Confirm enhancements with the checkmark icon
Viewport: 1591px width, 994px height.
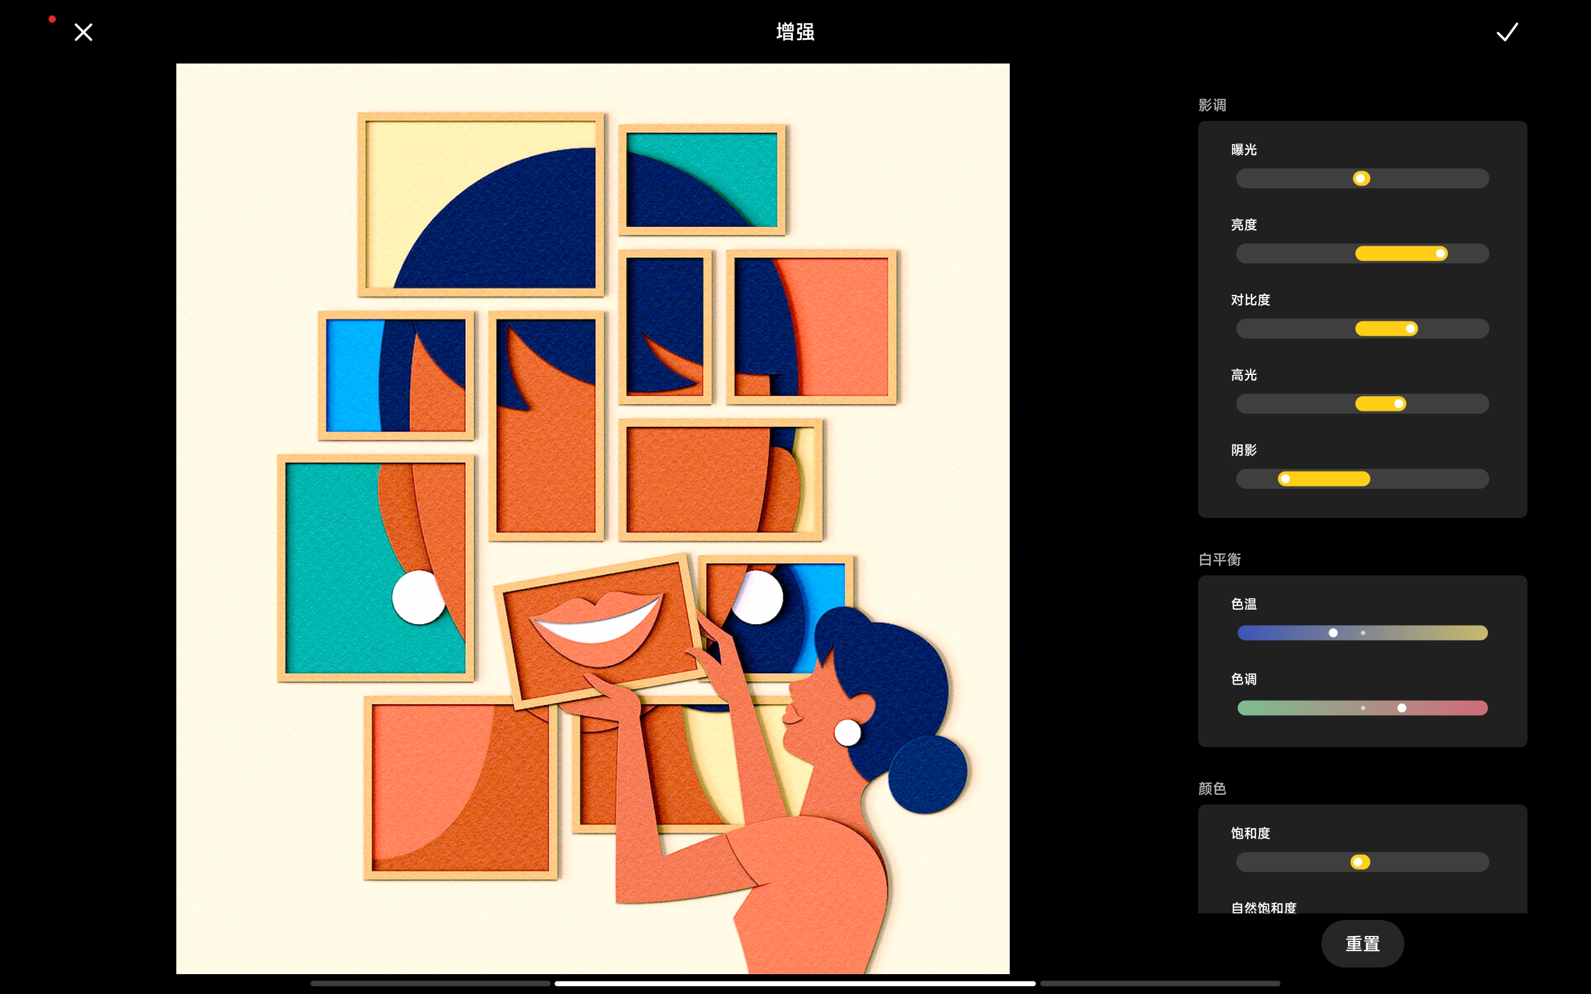click(x=1507, y=32)
